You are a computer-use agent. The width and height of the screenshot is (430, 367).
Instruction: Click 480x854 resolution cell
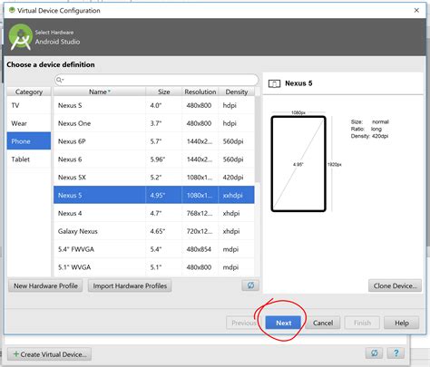(199, 249)
